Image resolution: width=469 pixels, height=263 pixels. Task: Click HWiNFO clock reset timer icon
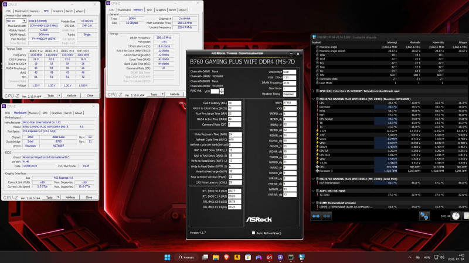pos(456,216)
